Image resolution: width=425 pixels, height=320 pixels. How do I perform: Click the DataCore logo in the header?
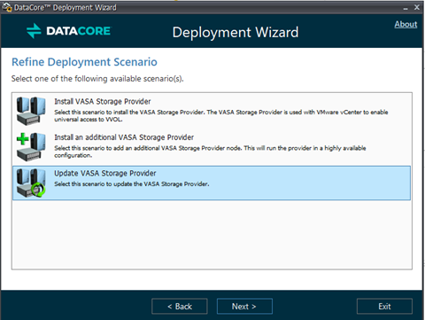point(68,31)
